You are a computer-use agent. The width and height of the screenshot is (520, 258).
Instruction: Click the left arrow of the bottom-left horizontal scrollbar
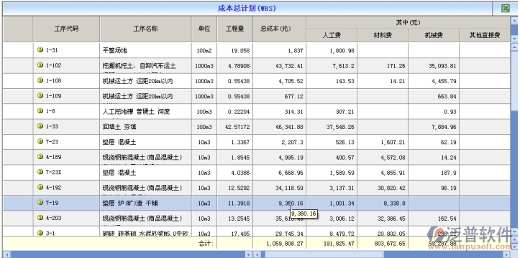coord(6,254)
